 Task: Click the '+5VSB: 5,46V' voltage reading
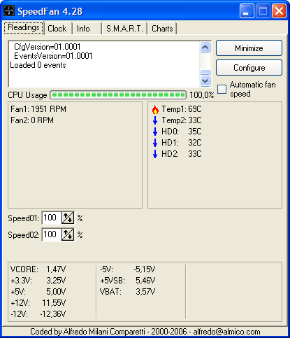128,281
